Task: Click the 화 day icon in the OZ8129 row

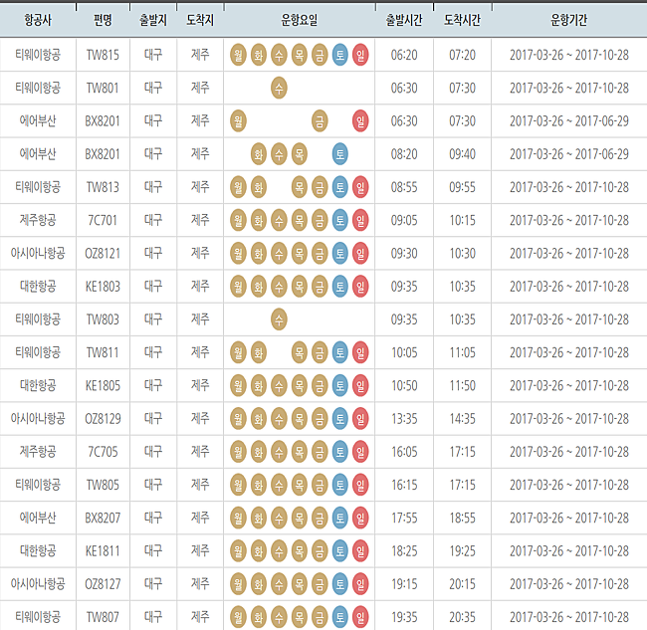Action: pyautogui.click(x=259, y=419)
